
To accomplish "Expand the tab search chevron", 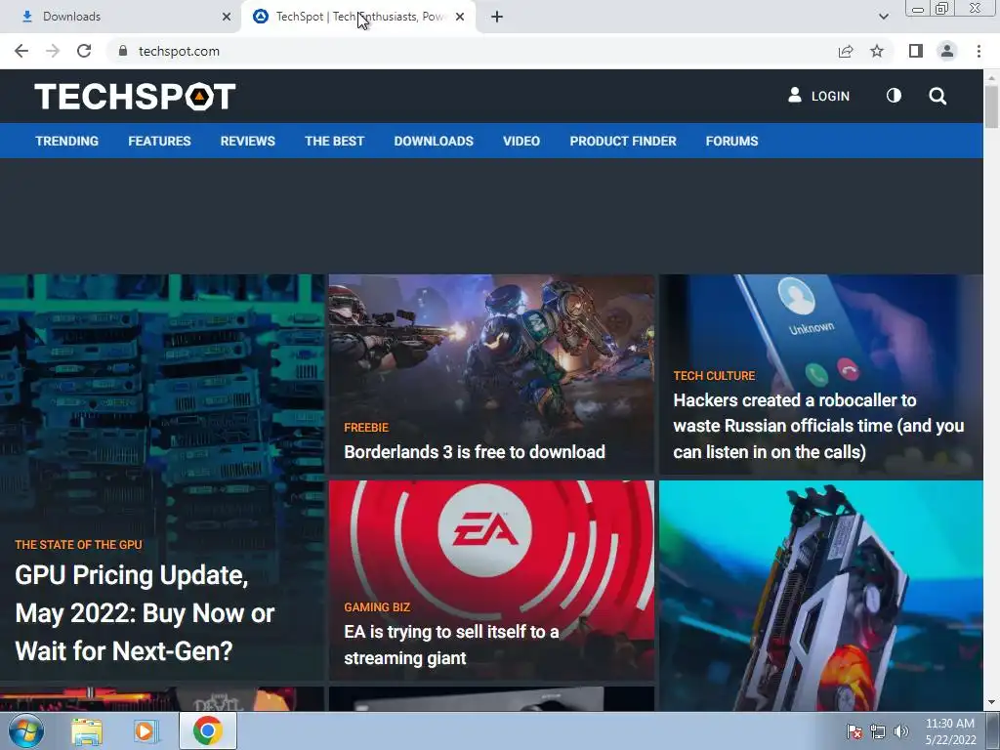I will 883,17.
